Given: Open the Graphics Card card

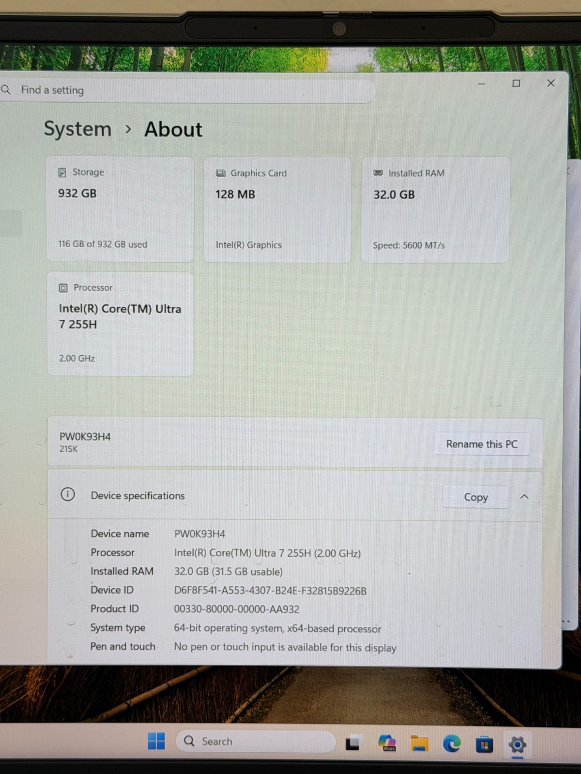Looking at the screenshot, I should [x=277, y=210].
